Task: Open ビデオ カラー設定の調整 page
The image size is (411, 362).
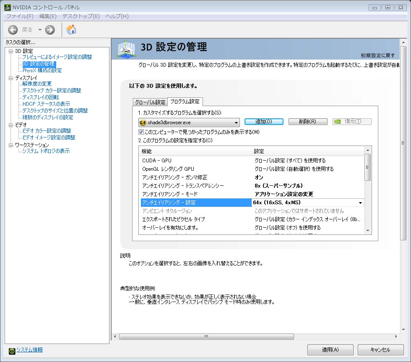Action: tap(47, 130)
